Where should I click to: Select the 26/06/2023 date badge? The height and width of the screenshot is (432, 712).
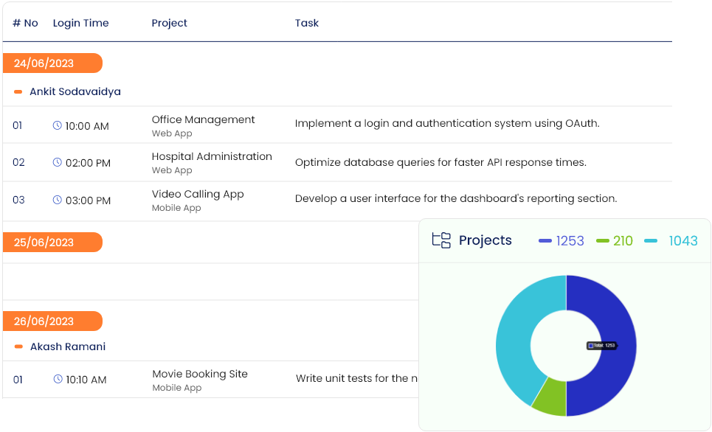52,321
